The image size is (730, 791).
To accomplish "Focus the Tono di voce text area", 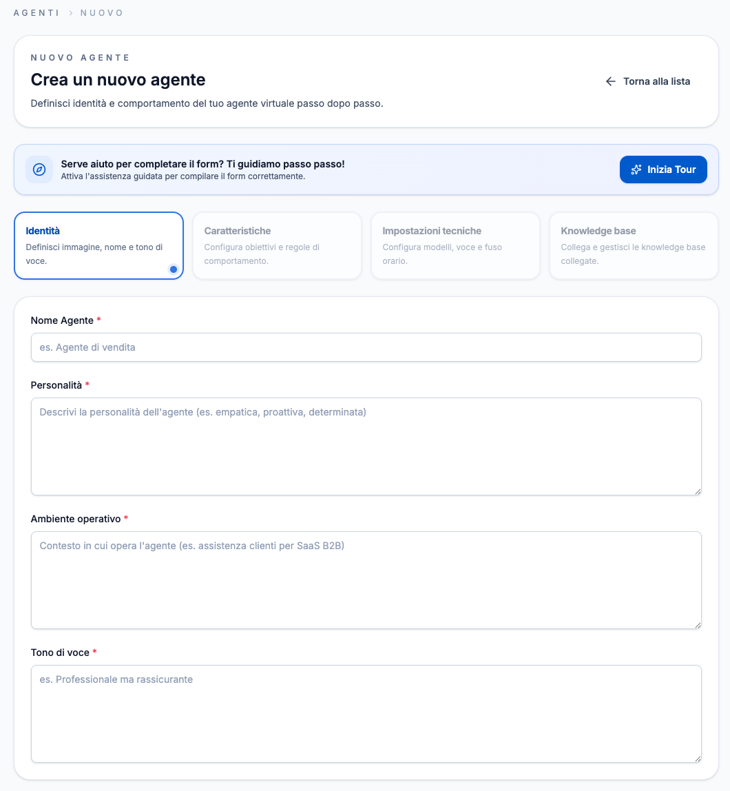I will (x=366, y=713).
